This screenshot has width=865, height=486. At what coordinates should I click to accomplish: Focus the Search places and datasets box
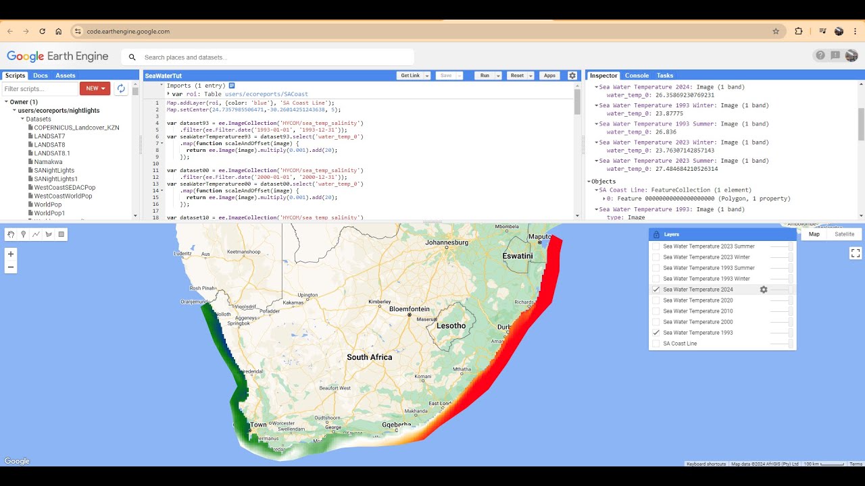pyautogui.click(x=268, y=57)
